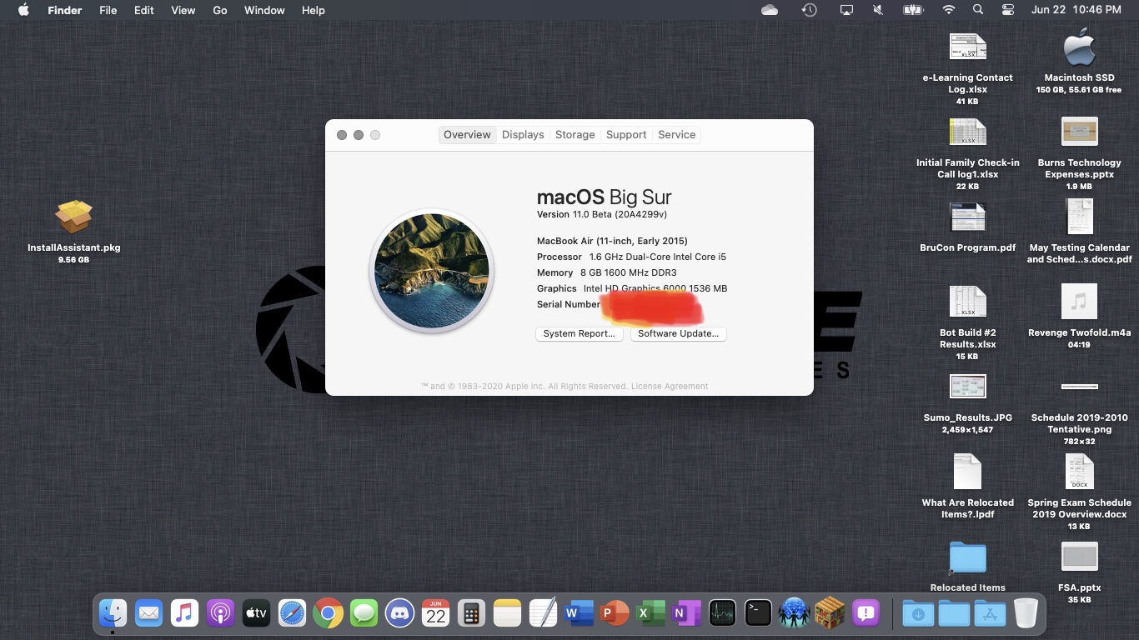Screen dimensions: 1139x640
Task: Open the File menu
Action: 108,10
